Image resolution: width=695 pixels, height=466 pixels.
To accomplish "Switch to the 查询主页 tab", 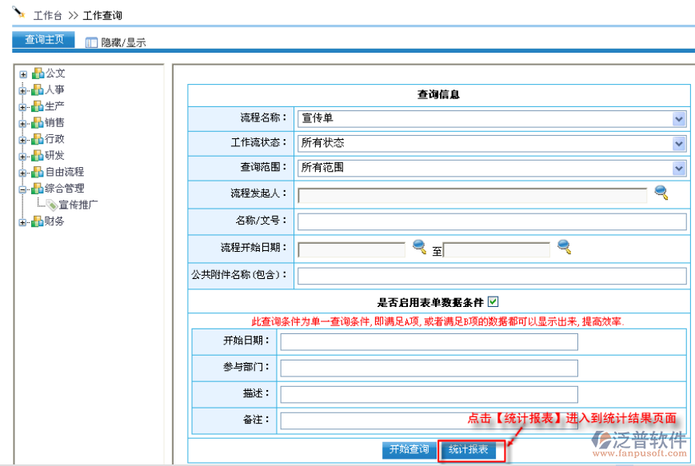I will pos(44,40).
